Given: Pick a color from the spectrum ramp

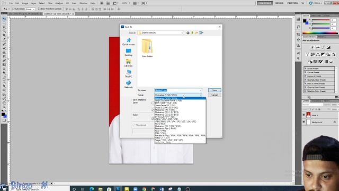Looking at the screenshot, I should pyautogui.click(x=320, y=33).
